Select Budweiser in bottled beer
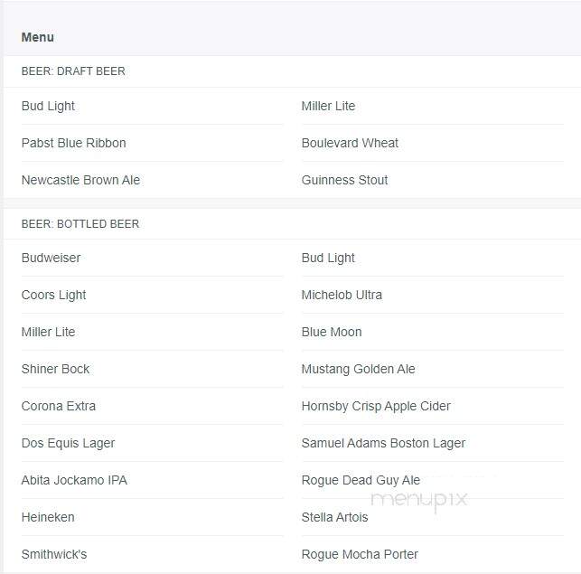 51,258
